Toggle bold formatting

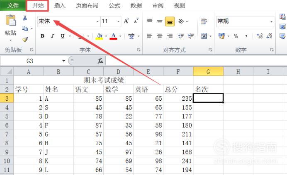42,36
